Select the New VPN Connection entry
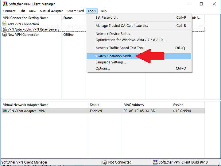This screenshot has height=166, width=221. click(23, 35)
